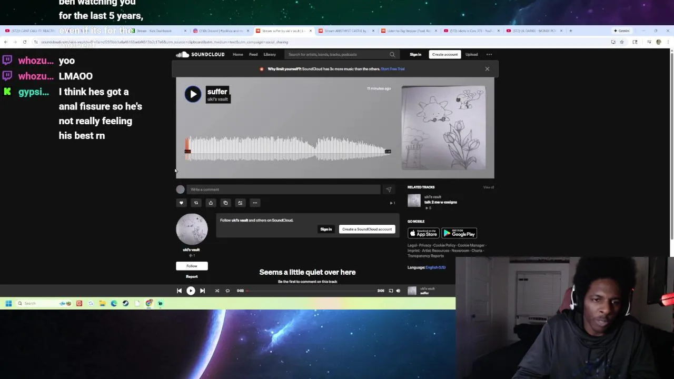
Task: Open the Feed page in SoundCloud nav
Action: (253, 54)
